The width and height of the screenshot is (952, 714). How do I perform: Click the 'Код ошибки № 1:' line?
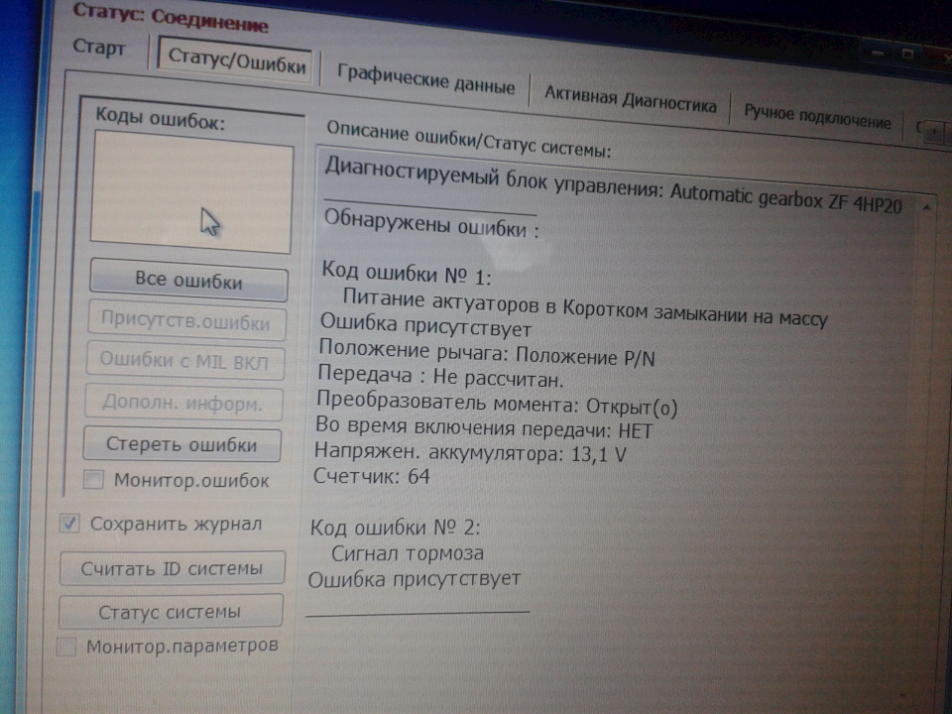pyautogui.click(x=407, y=273)
